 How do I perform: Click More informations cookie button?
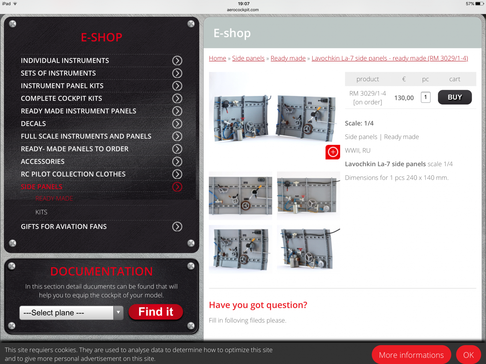(x=411, y=355)
